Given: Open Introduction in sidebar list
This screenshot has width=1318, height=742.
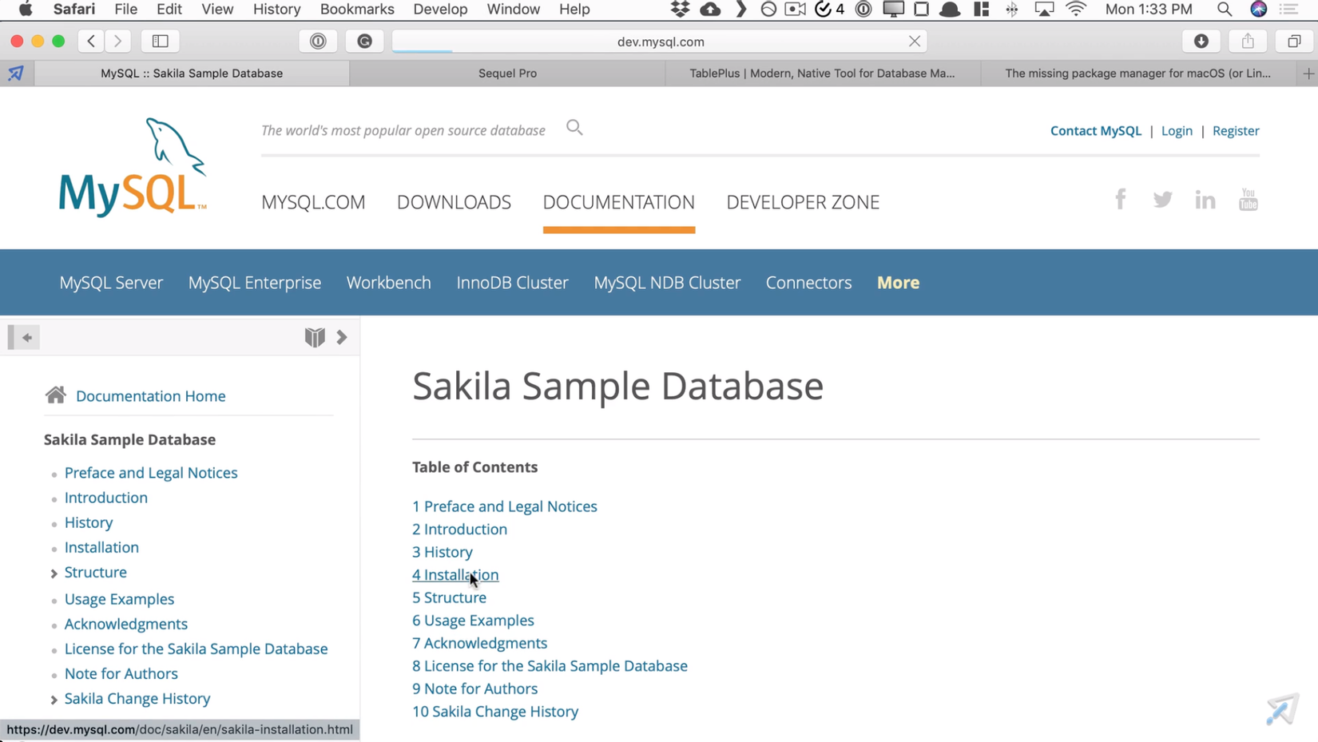Looking at the screenshot, I should click(x=106, y=498).
